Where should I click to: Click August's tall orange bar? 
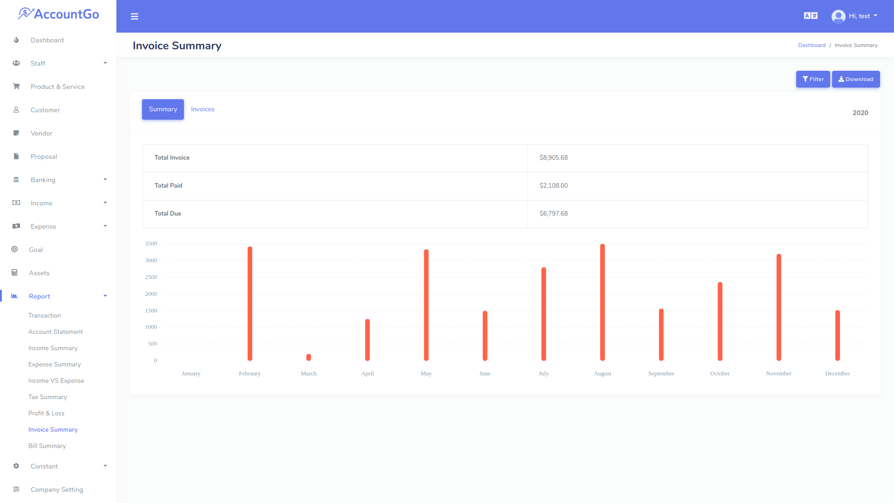[x=603, y=303]
